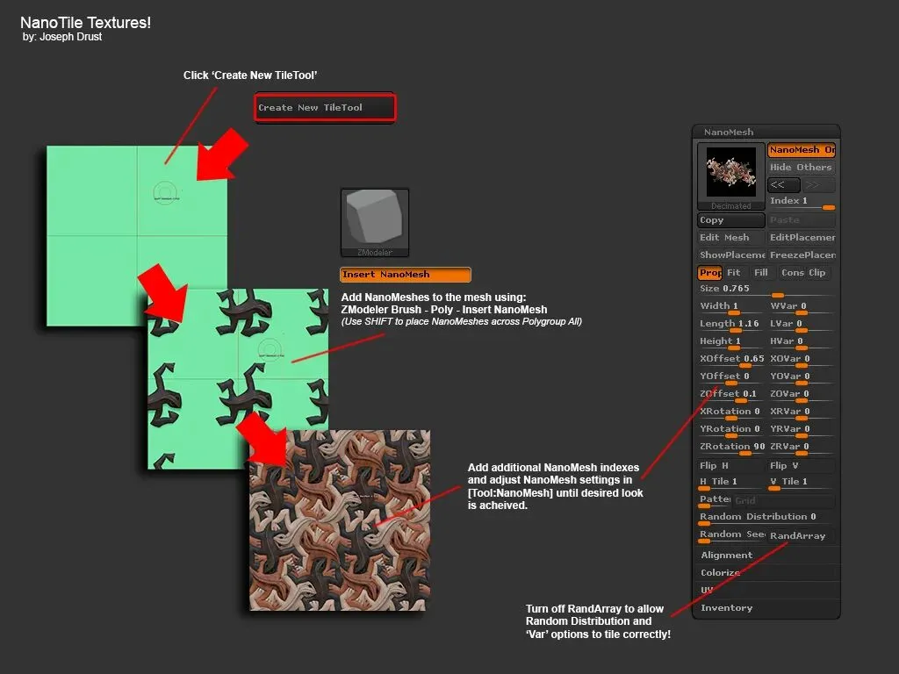Screen dimensions: 899x674
Task: Adjust the ZRVar 0 slider
Action: click(802, 448)
